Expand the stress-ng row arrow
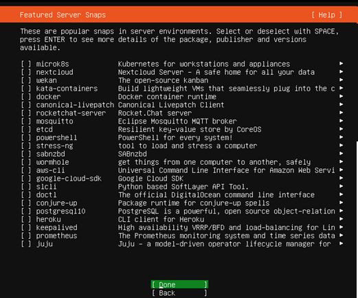358x298 pixels. coord(341,146)
